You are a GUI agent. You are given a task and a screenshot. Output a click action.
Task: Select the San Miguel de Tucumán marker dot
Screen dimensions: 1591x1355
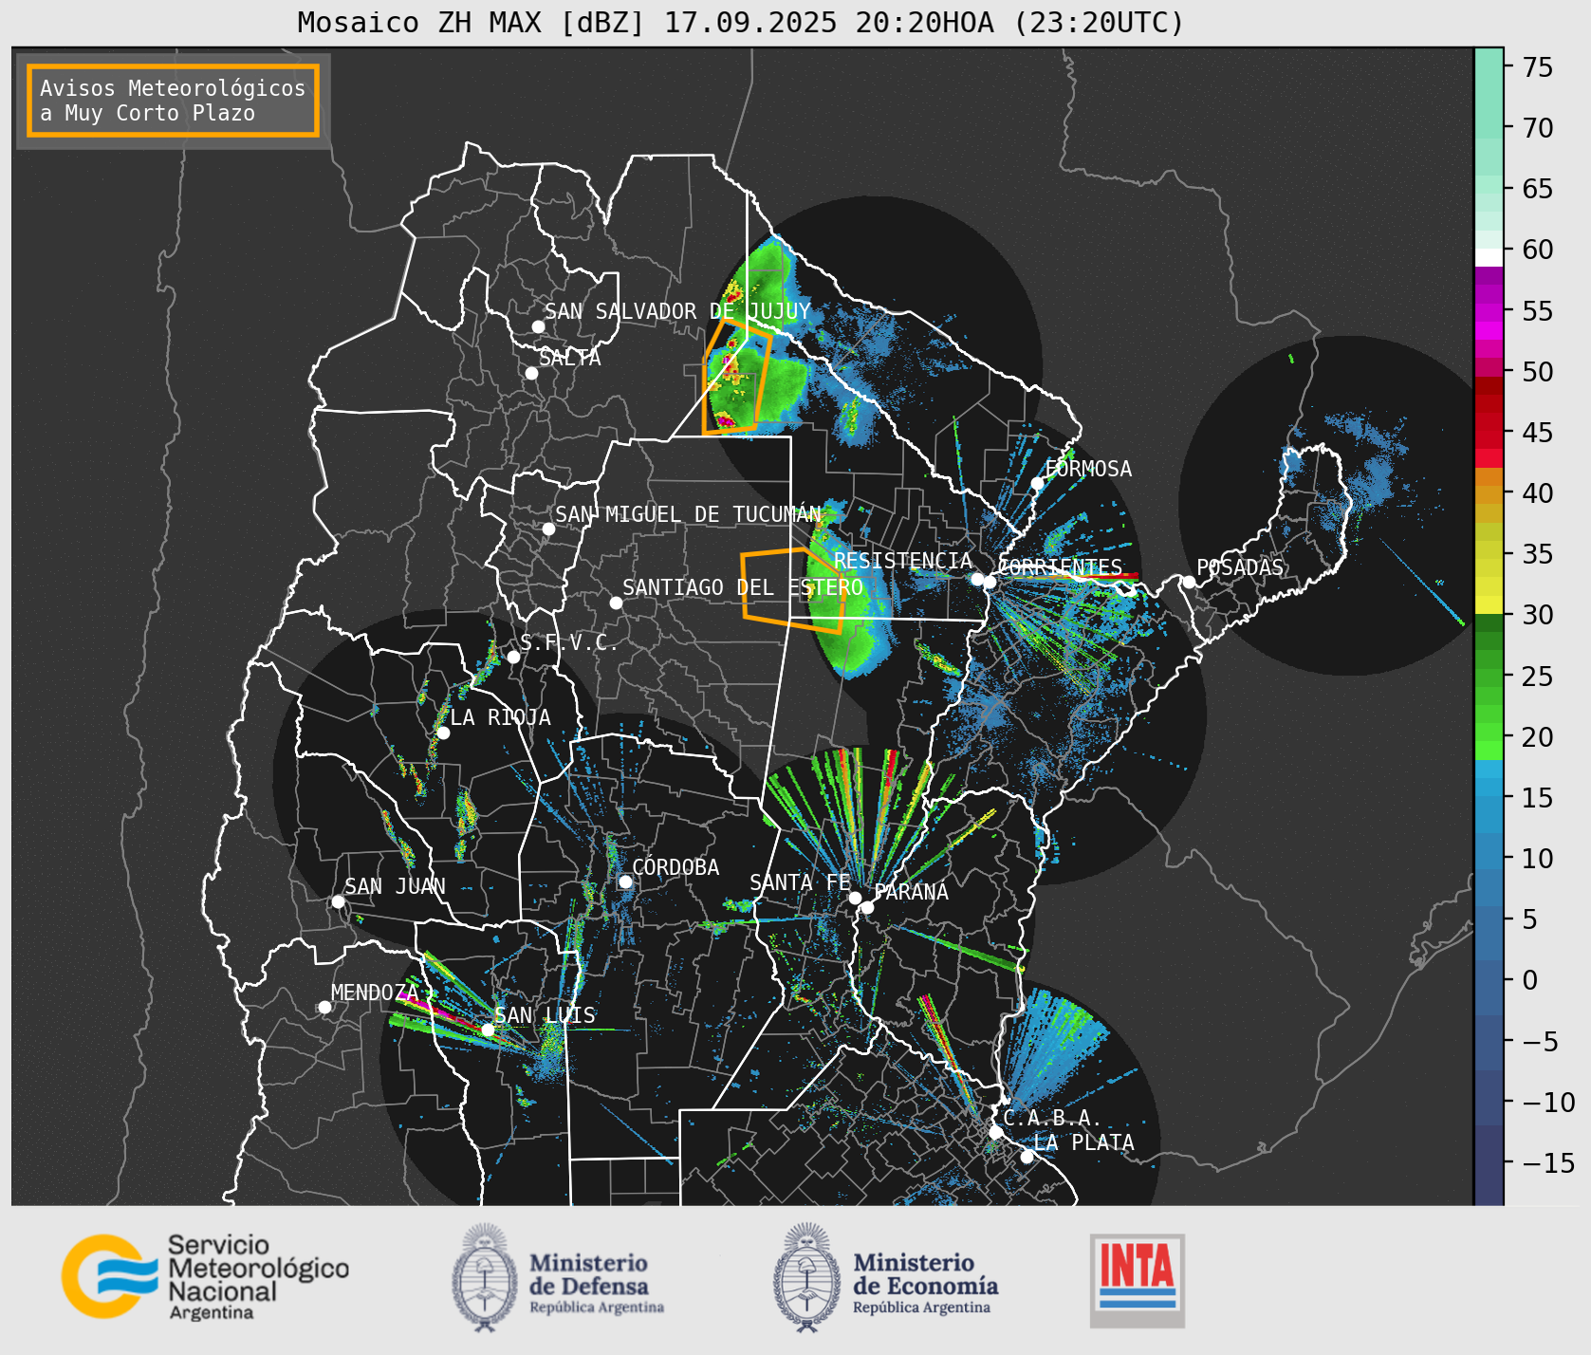coord(548,529)
